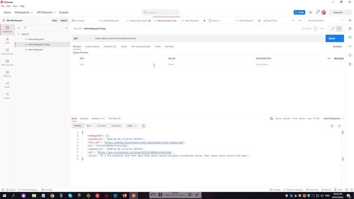Image resolution: width=354 pixels, height=199 pixels.
Task: Open the response Test Results tab
Action: (x=114, y=118)
